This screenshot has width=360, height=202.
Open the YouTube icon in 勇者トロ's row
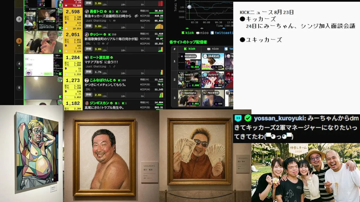pos(114,21)
